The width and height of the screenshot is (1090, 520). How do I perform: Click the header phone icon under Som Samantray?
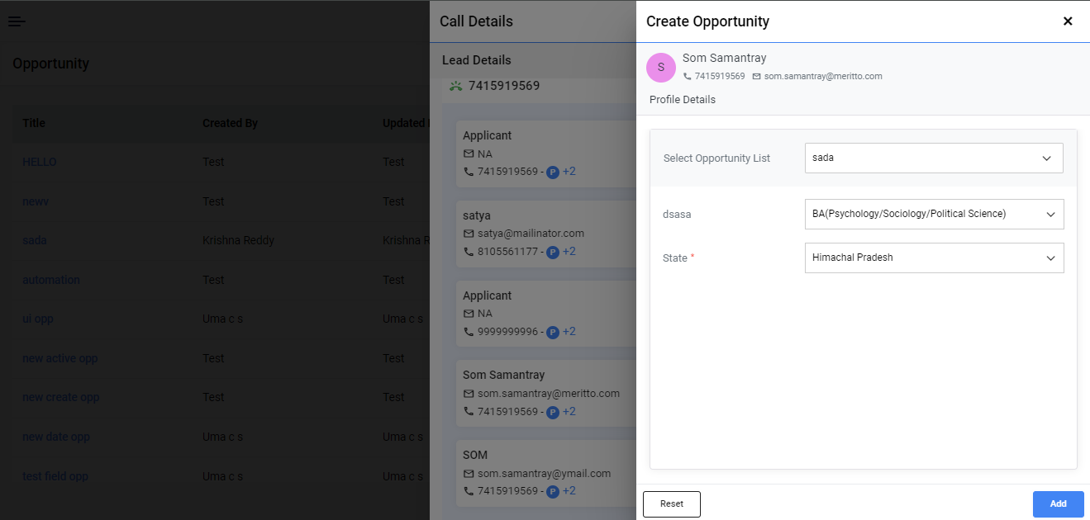click(x=688, y=76)
